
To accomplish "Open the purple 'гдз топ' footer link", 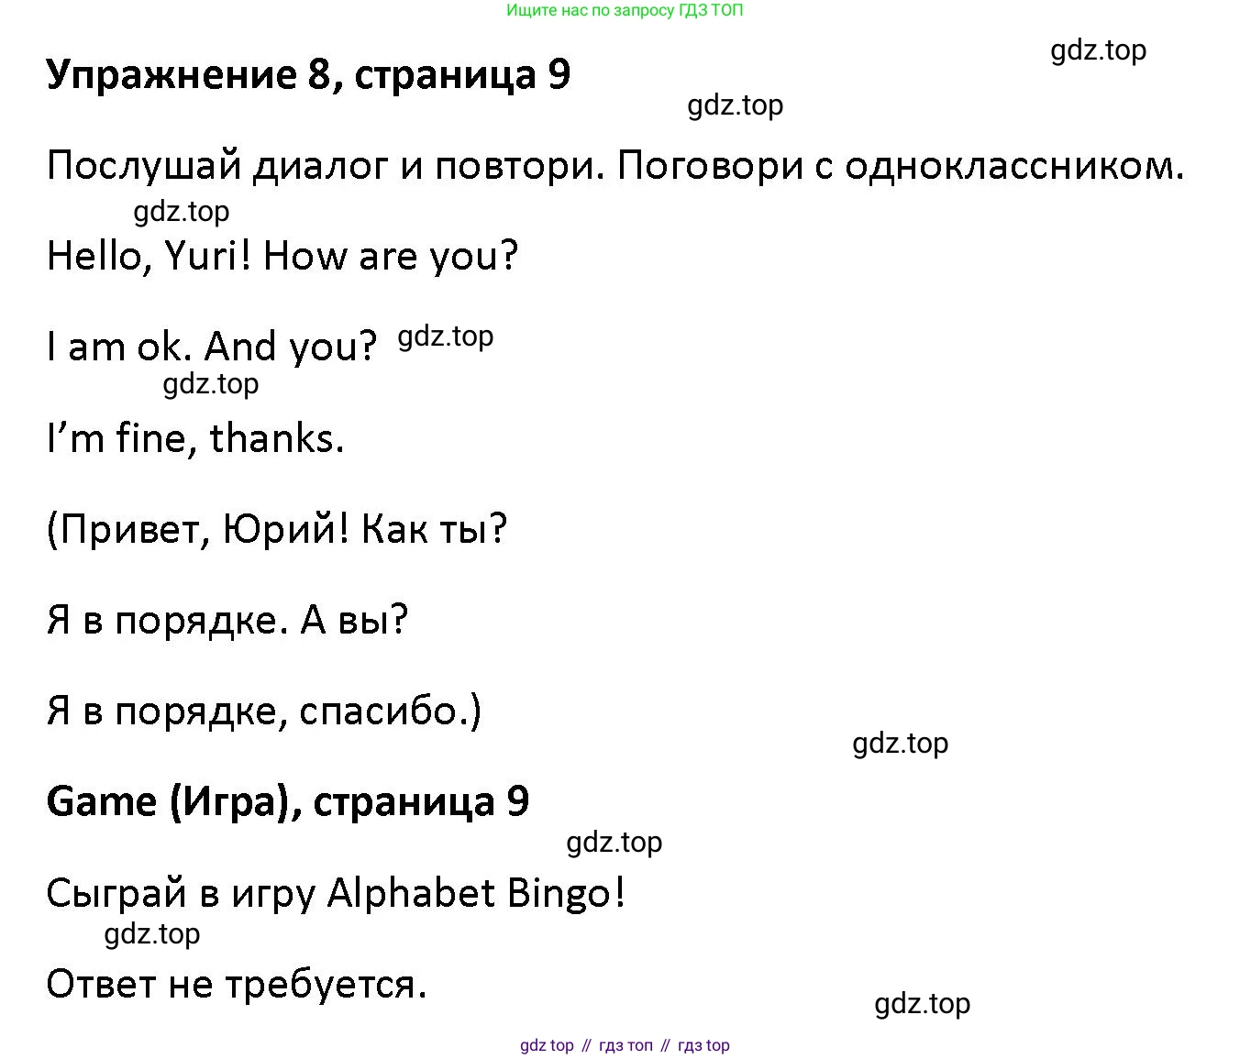I will [x=625, y=1045].
